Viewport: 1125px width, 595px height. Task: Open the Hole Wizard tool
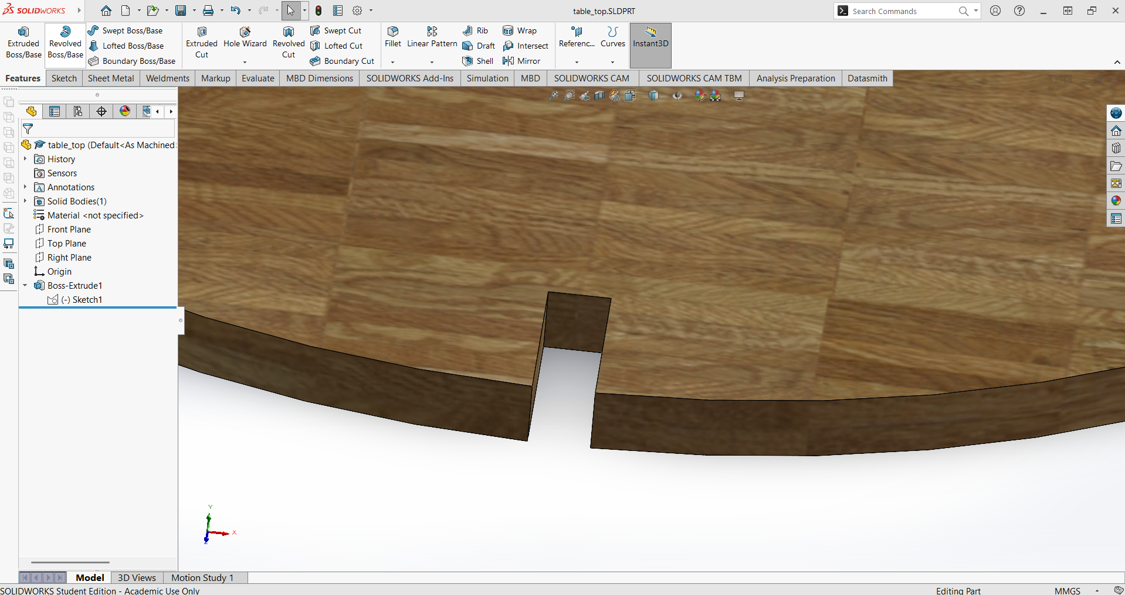tap(245, 38)
